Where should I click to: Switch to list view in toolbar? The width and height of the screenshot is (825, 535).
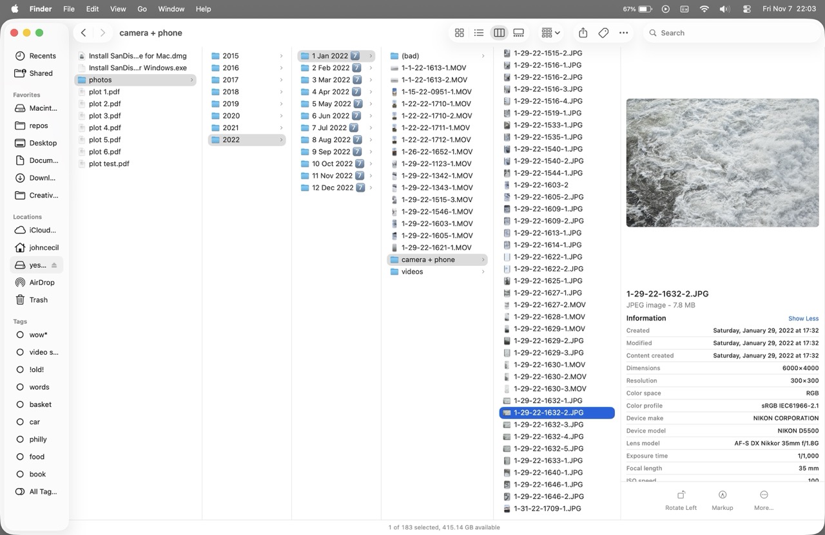pyautogui.click(x=479, y=33)
